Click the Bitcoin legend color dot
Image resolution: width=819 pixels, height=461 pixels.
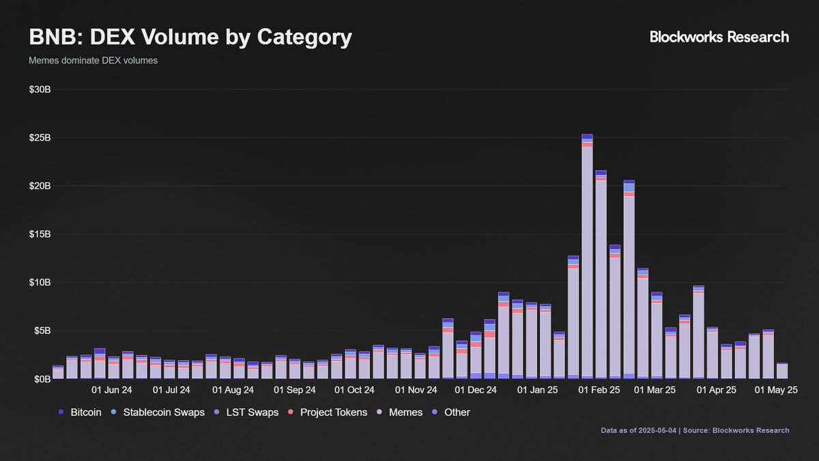(61, 413)
